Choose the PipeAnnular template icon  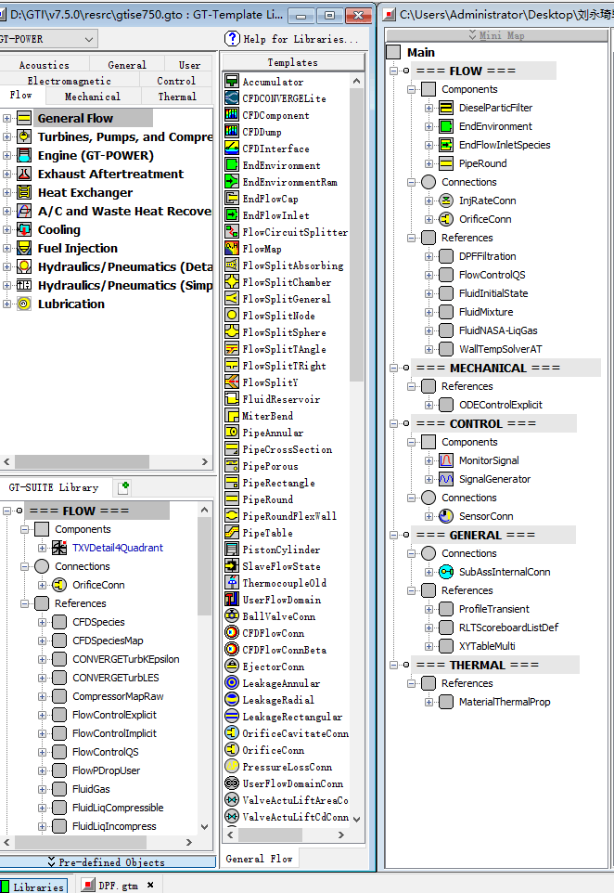[232, 432]
